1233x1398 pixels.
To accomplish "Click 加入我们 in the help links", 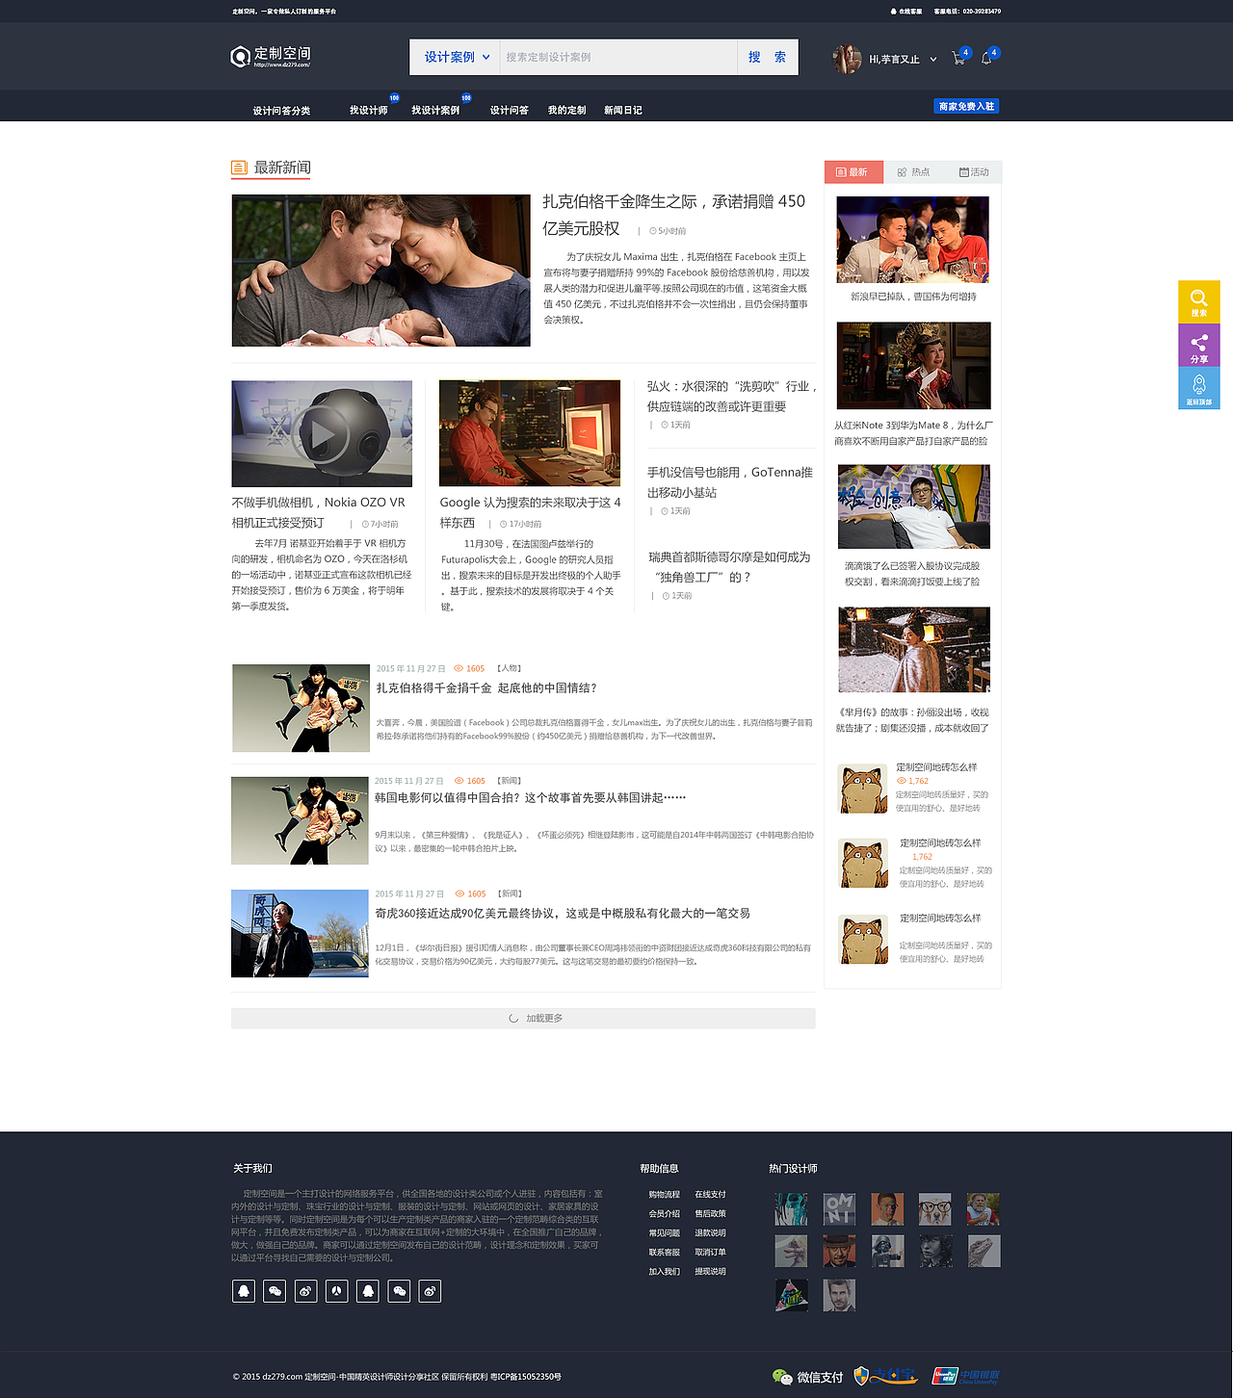I will click(665, 1272).
